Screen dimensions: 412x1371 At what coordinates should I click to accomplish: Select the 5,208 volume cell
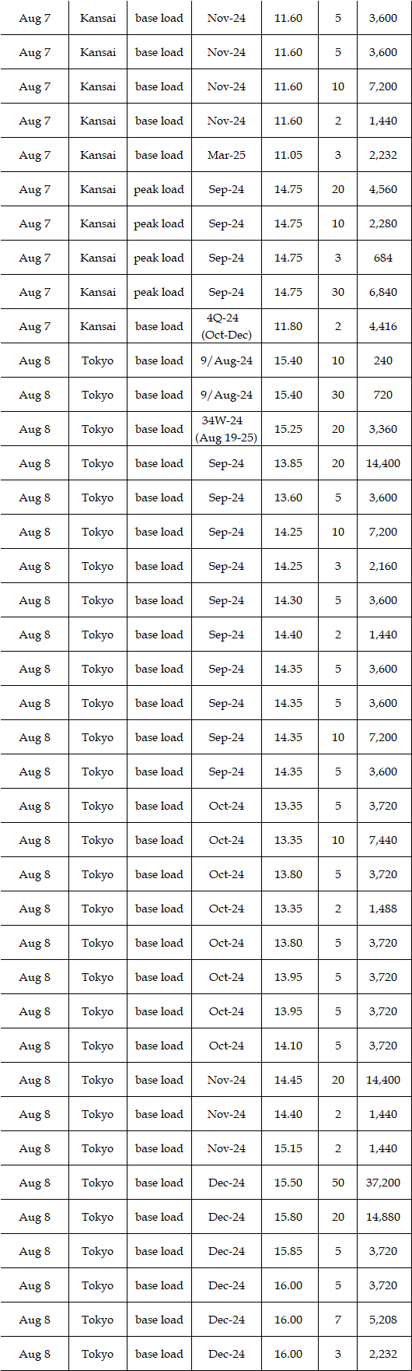(383, 1320)
